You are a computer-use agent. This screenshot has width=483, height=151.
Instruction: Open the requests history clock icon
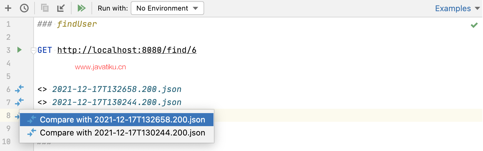pos(24,8)
